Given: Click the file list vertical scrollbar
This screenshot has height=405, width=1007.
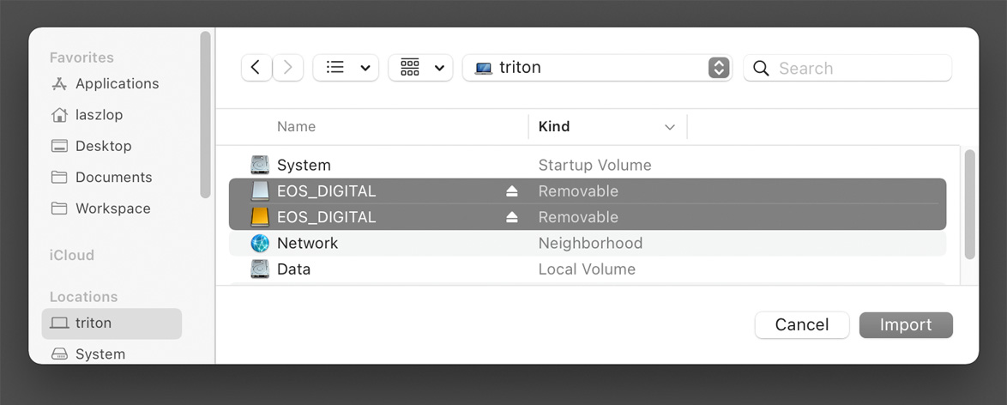Looking at the screenshot, I should click(970, 204).
